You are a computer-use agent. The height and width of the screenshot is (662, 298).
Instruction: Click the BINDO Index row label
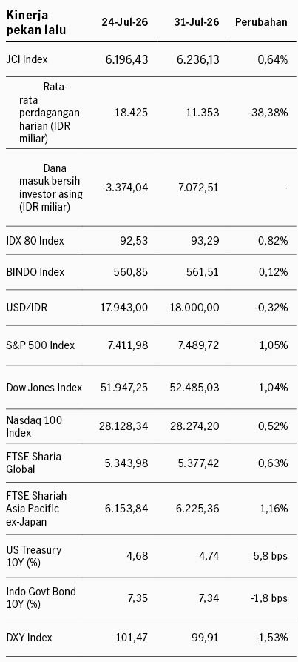[x=35, y=272]
